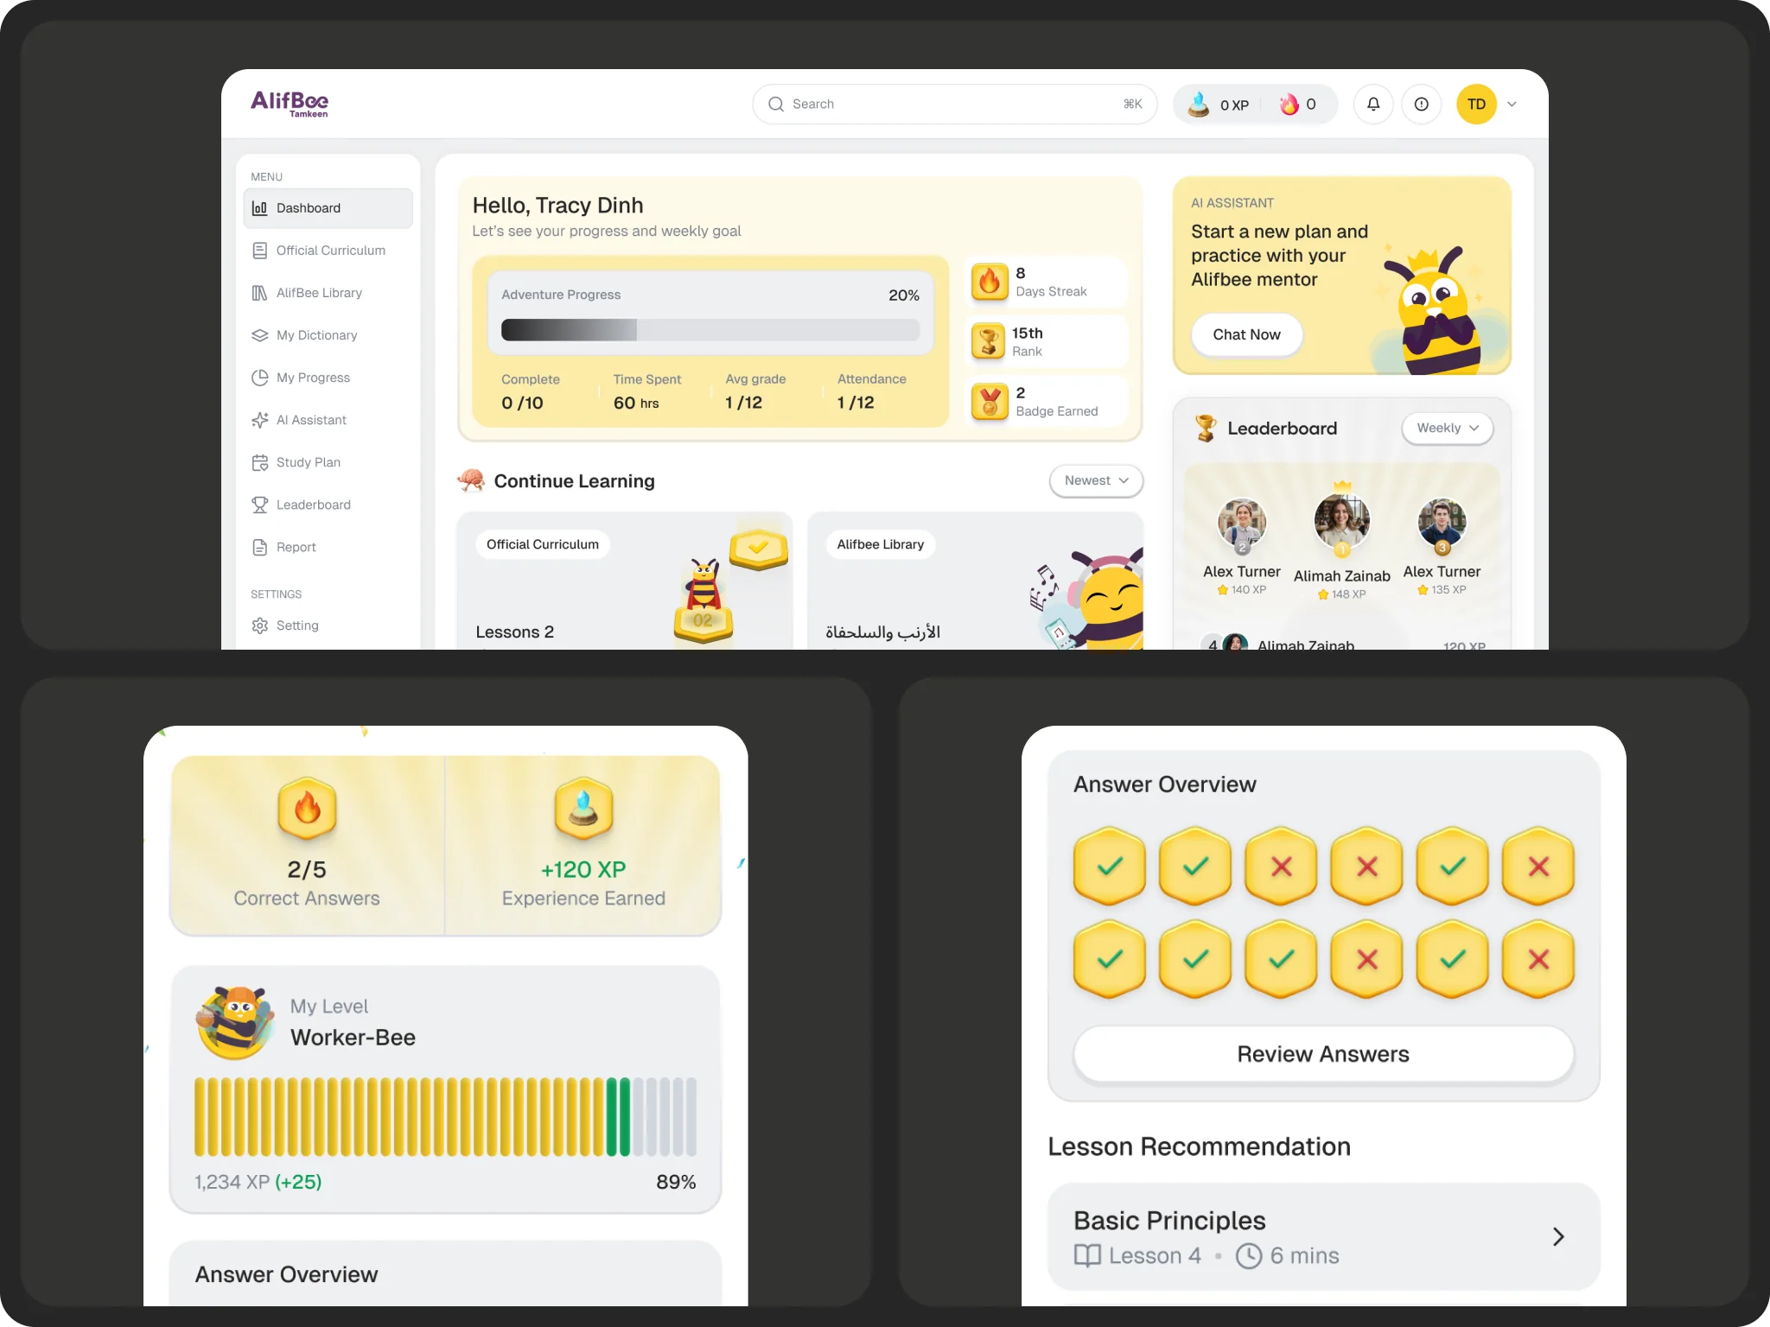Open AI Assistant in the sidebar
Viewport: 1770px width, 1327px height.
pyautogui.click(x=328, y=420)
